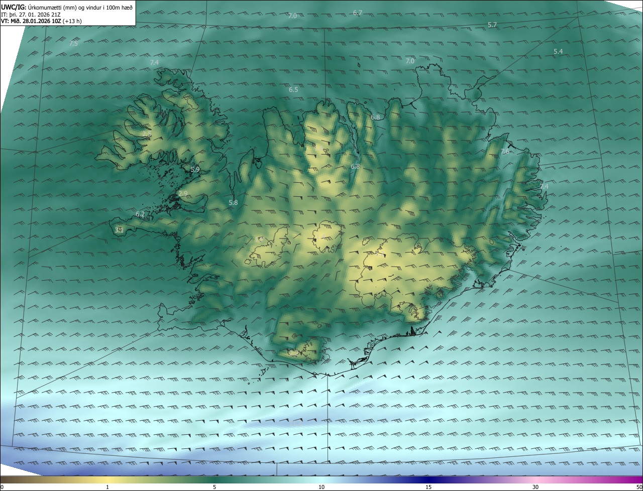Click the 5.9 value label on map

[x=195, y=170]
